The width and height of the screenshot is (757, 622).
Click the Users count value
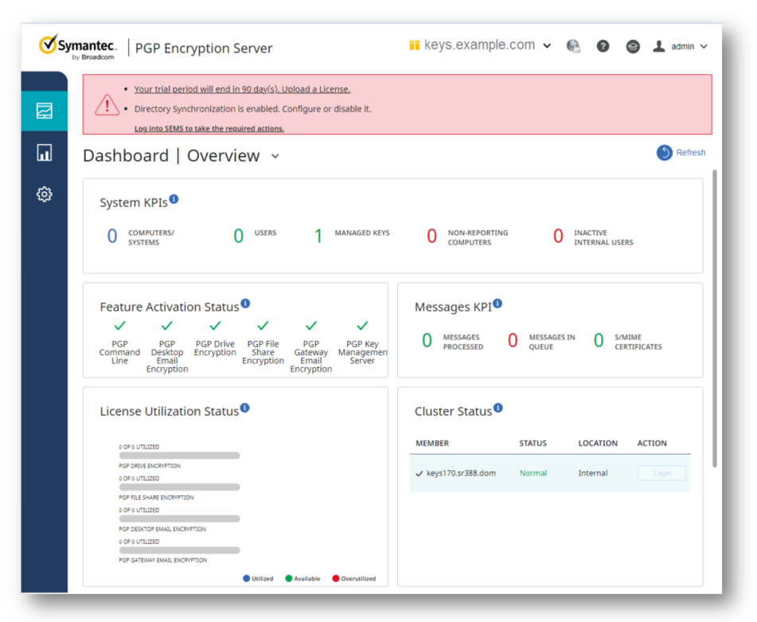click(x=239, y=237)
